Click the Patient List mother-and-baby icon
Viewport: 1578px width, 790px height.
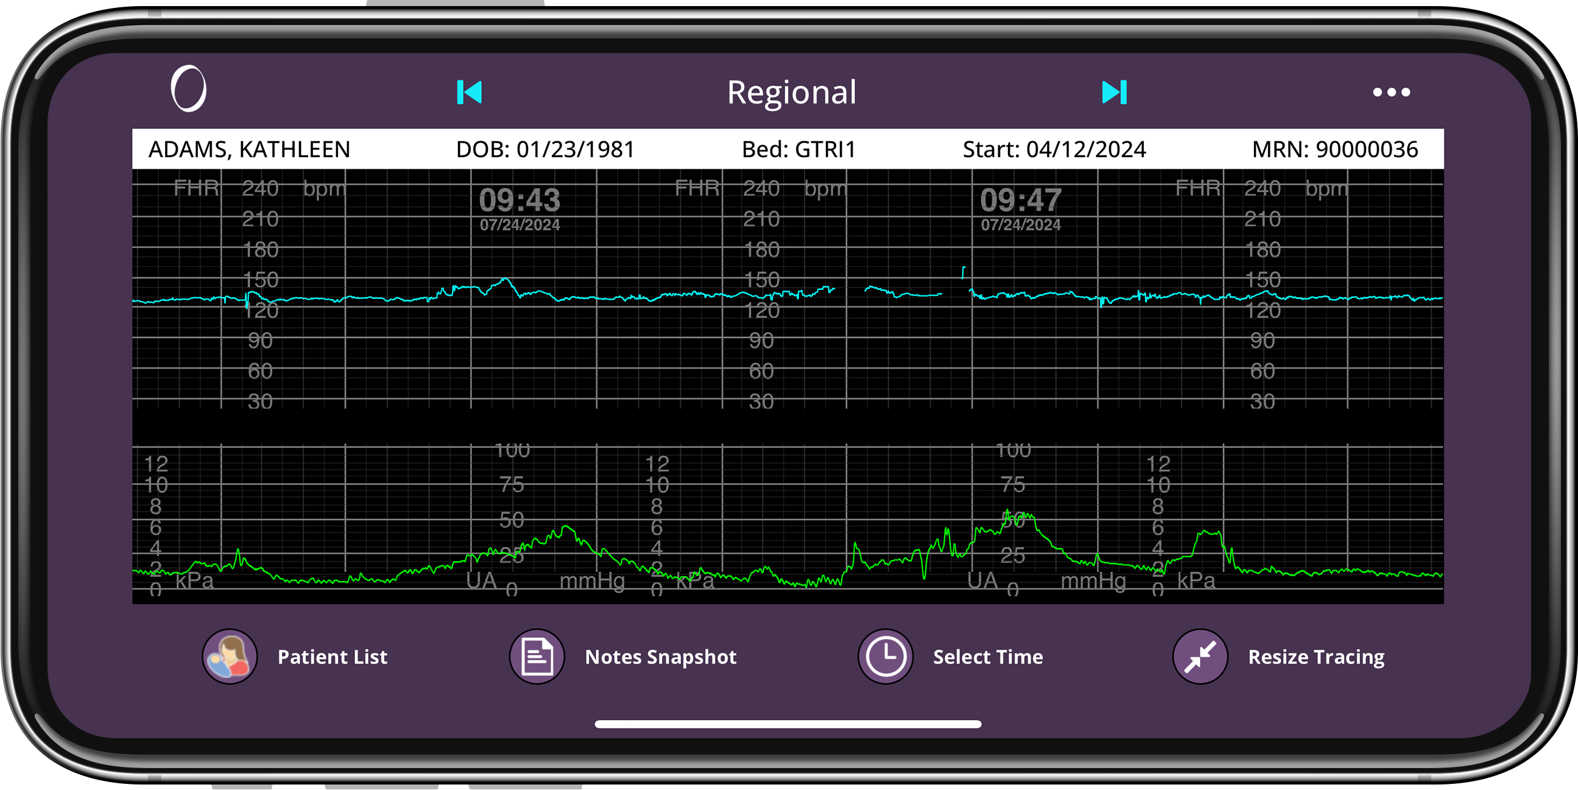click(x=230, y=657)
